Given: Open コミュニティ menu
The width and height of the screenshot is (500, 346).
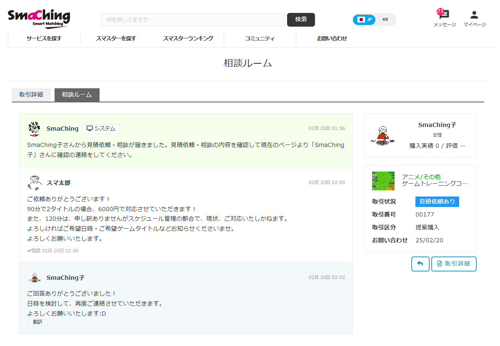Looking at the screenshot, I should coord(260,39).
